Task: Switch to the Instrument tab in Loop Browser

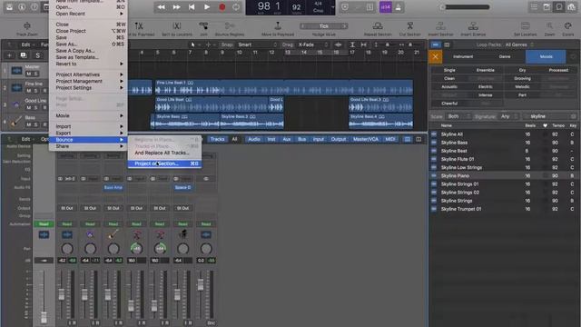Action: click(463, 56)
